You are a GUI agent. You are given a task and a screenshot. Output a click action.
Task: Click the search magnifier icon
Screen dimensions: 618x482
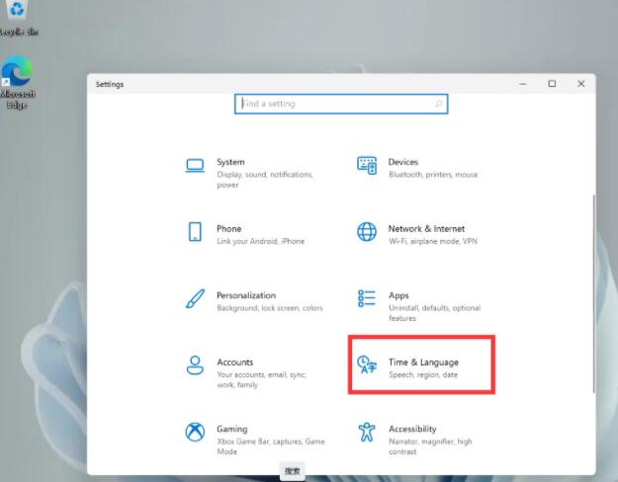pyautogui.click(x=439, y=104)
